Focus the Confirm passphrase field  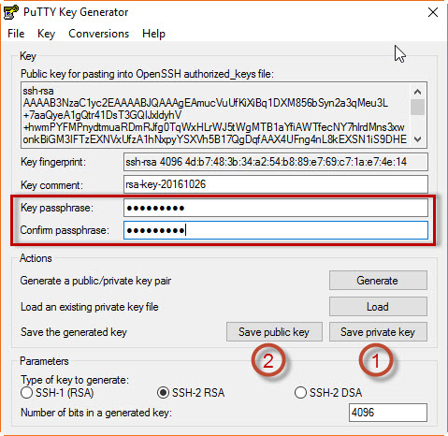pos(276,230)
